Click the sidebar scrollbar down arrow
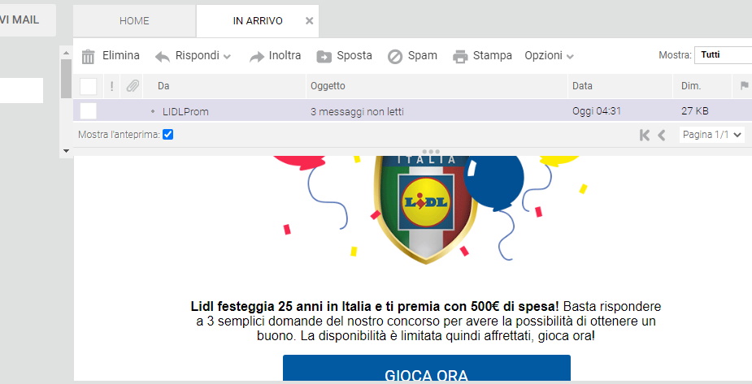The width and height of the screenshot is (752, 384). click(x=66, y=151)
